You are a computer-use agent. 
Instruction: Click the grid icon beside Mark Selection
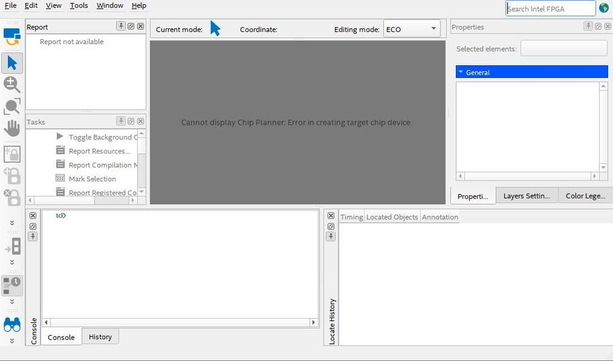coord(60,178)
